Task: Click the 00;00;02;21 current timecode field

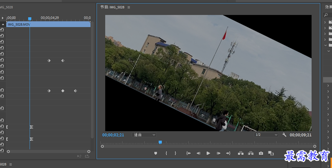Action: (x=113, y=135)
